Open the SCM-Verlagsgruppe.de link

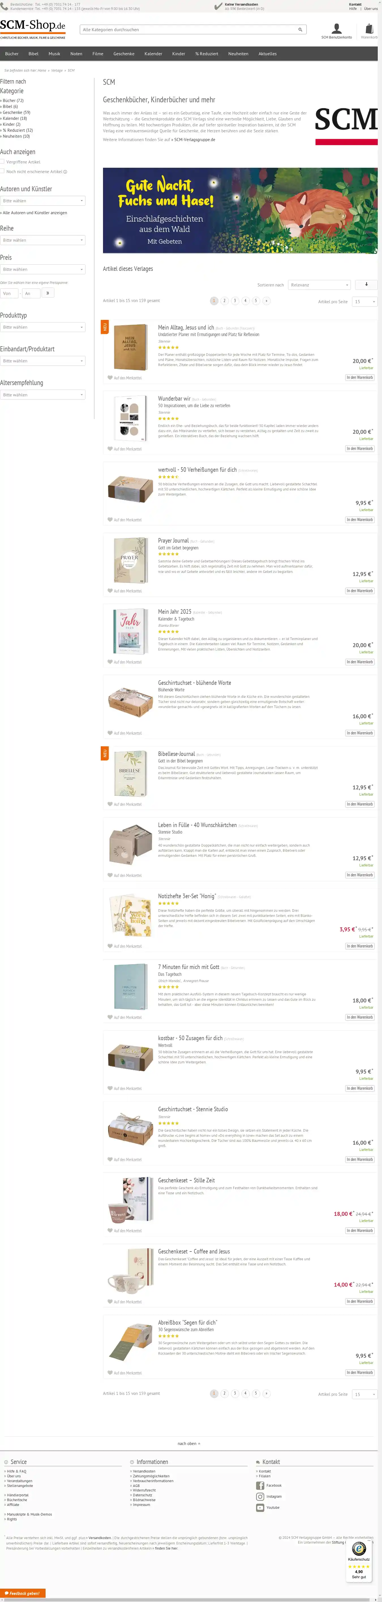[194, 140]
